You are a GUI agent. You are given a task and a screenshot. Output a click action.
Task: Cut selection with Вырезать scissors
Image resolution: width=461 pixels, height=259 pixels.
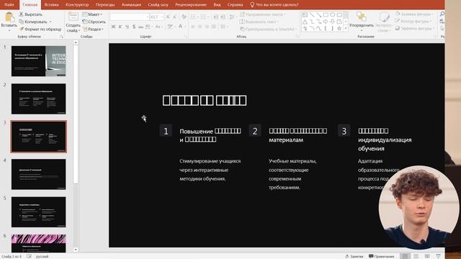[x=30, y=14]
